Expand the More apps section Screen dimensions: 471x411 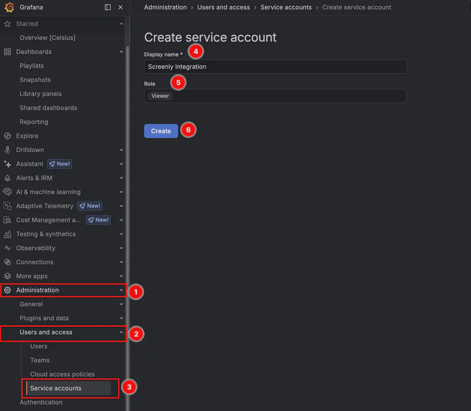point(121,276)
